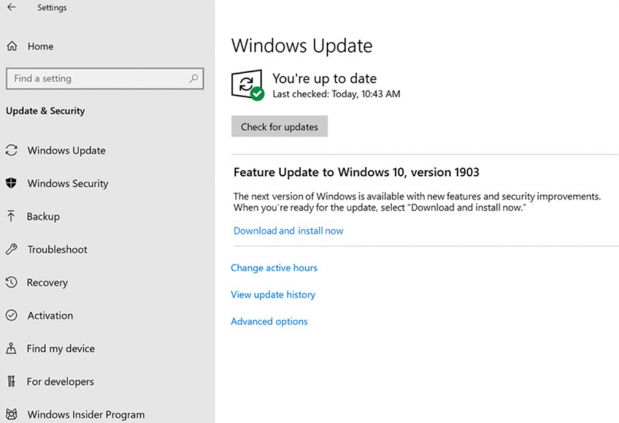Click the Find a setting search box

pyautogui.click(x=105, y=79)
